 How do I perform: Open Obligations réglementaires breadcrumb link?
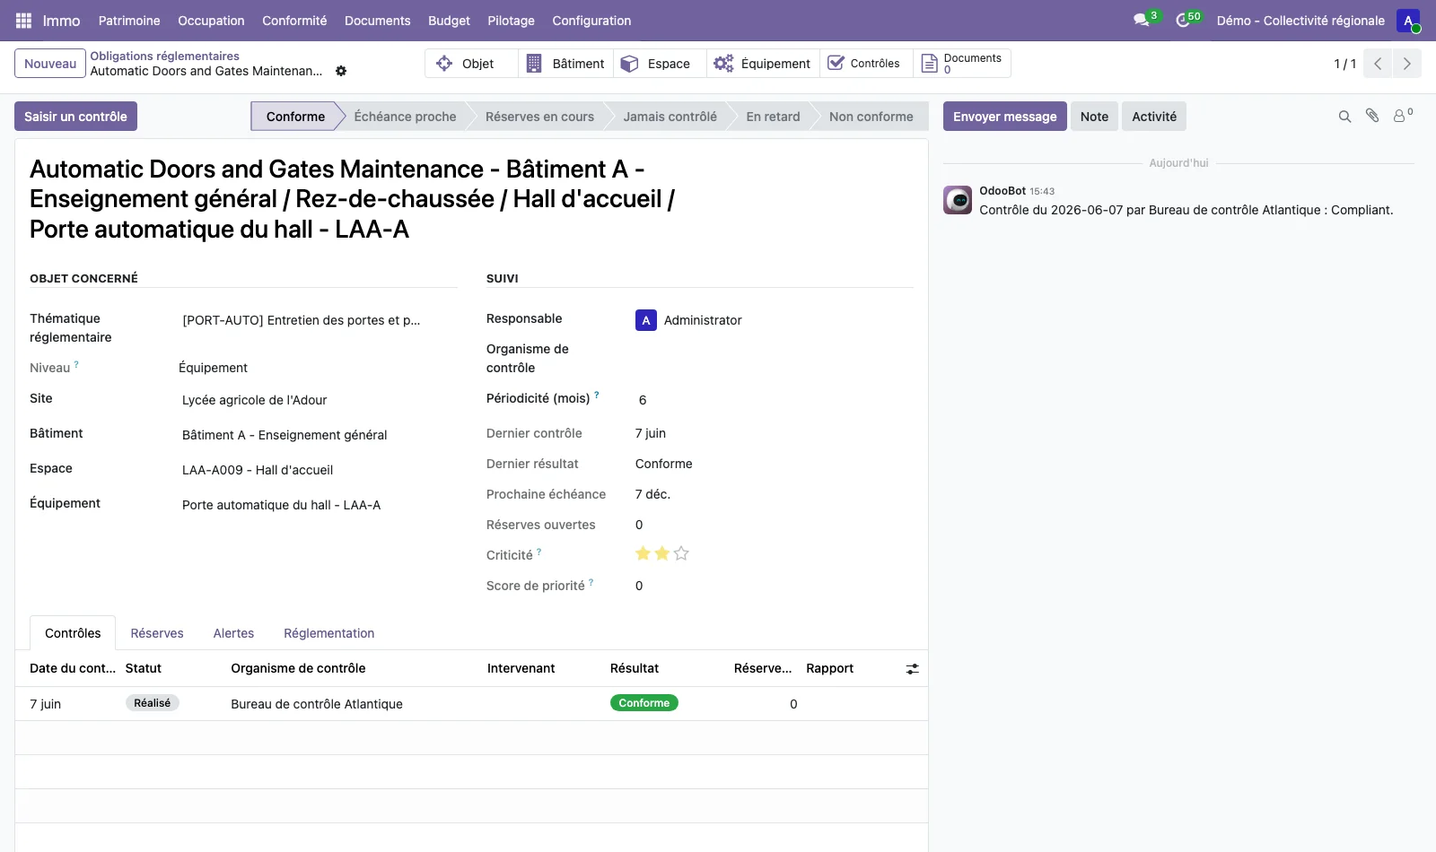pyautogui.click(x=164, y=56)
